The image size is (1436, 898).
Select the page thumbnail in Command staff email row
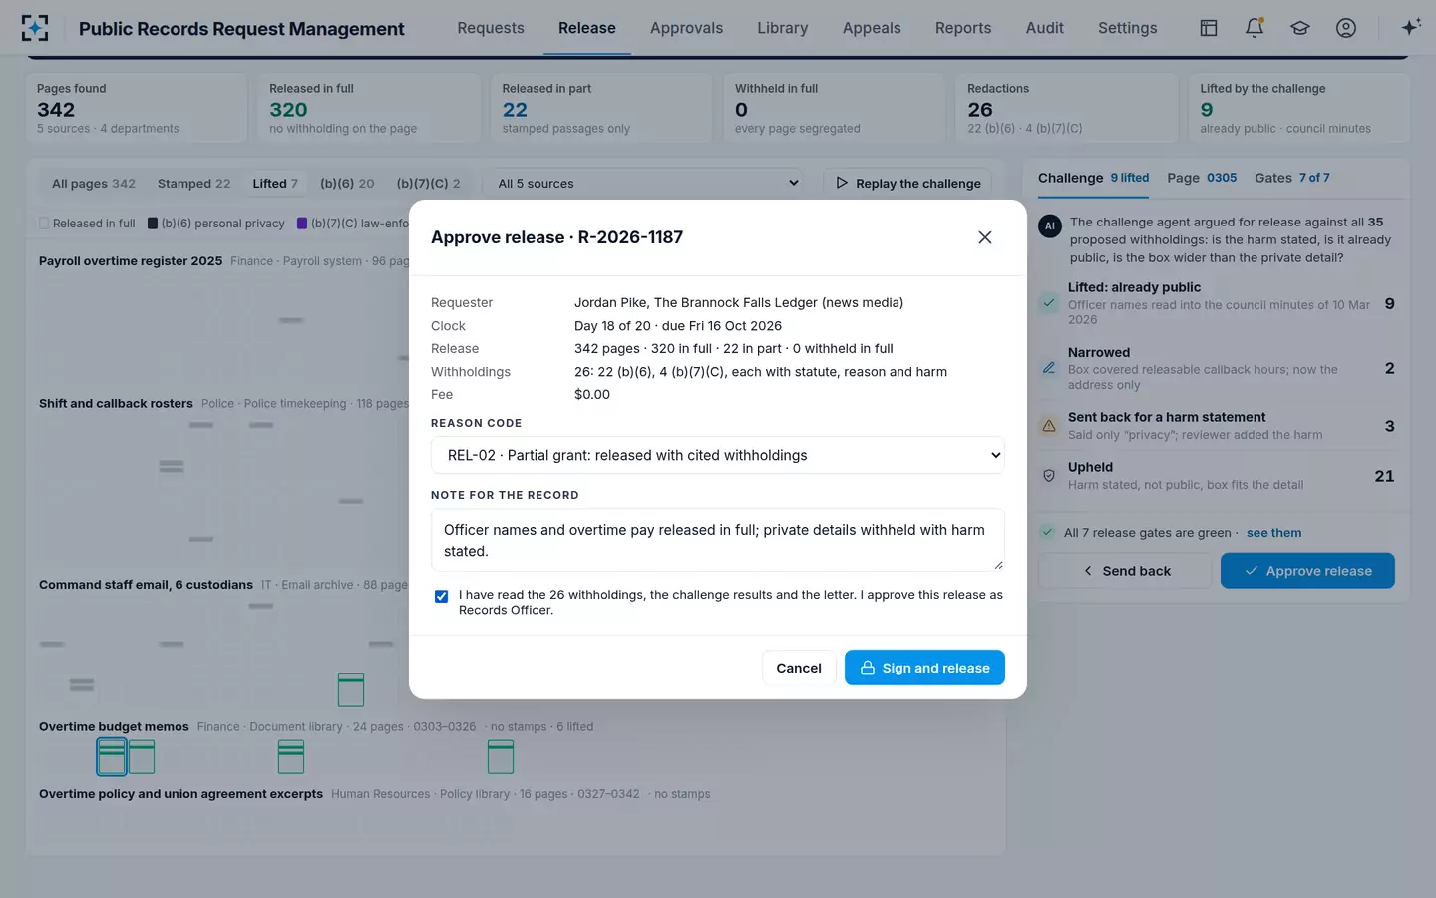point(351,690)
